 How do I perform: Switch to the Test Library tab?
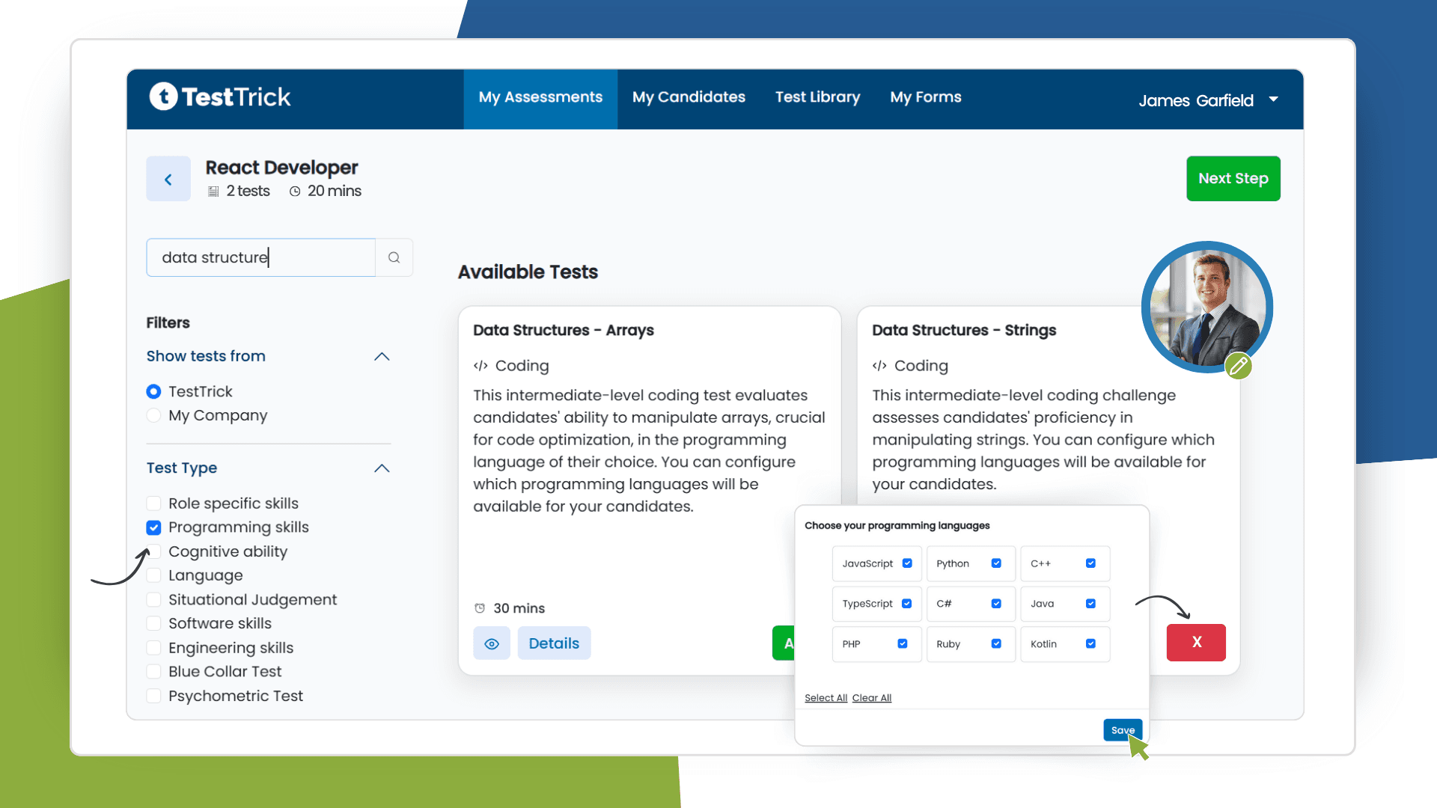(817, 97)
